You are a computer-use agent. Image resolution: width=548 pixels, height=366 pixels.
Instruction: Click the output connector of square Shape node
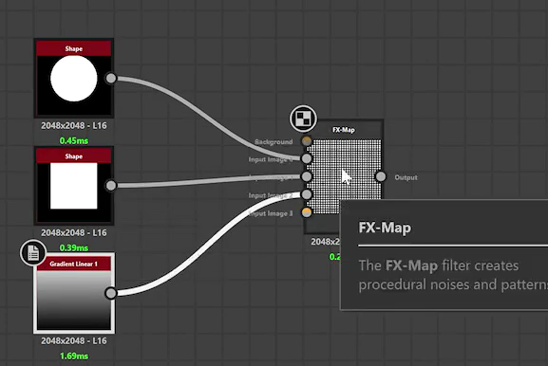(x=111, y=185)
